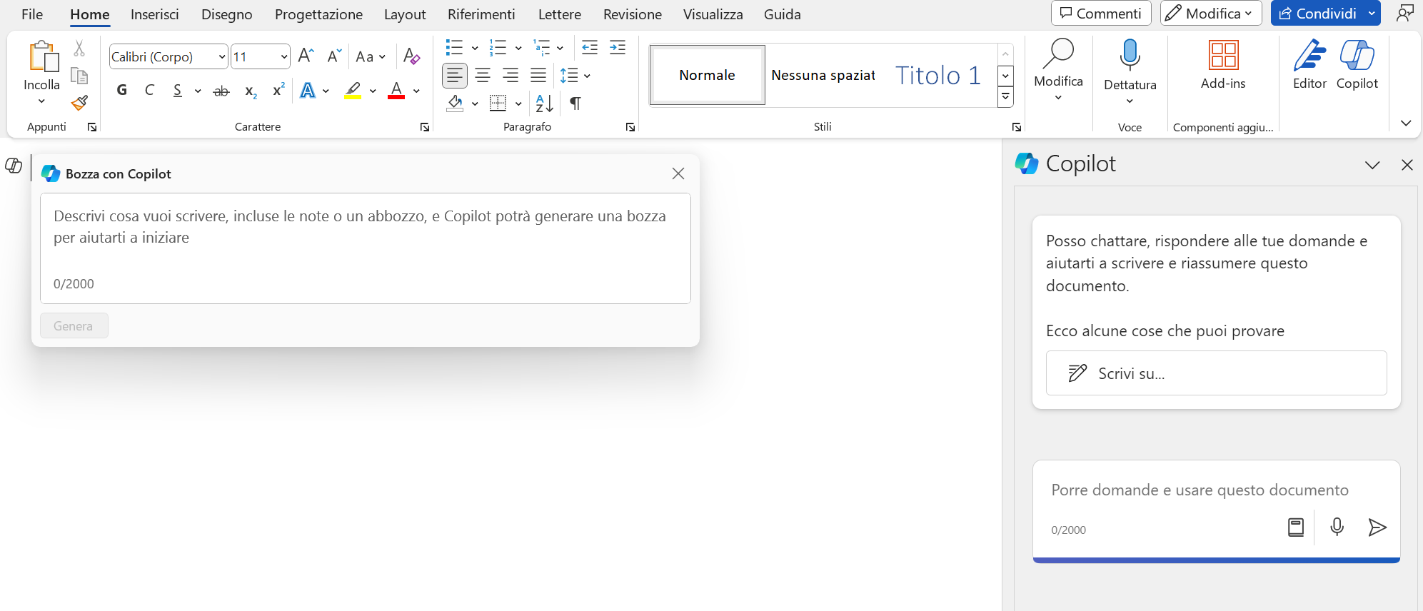1423x611 pixels.
Task: Open the Revisione tab
Action: [x=633, y=14]
